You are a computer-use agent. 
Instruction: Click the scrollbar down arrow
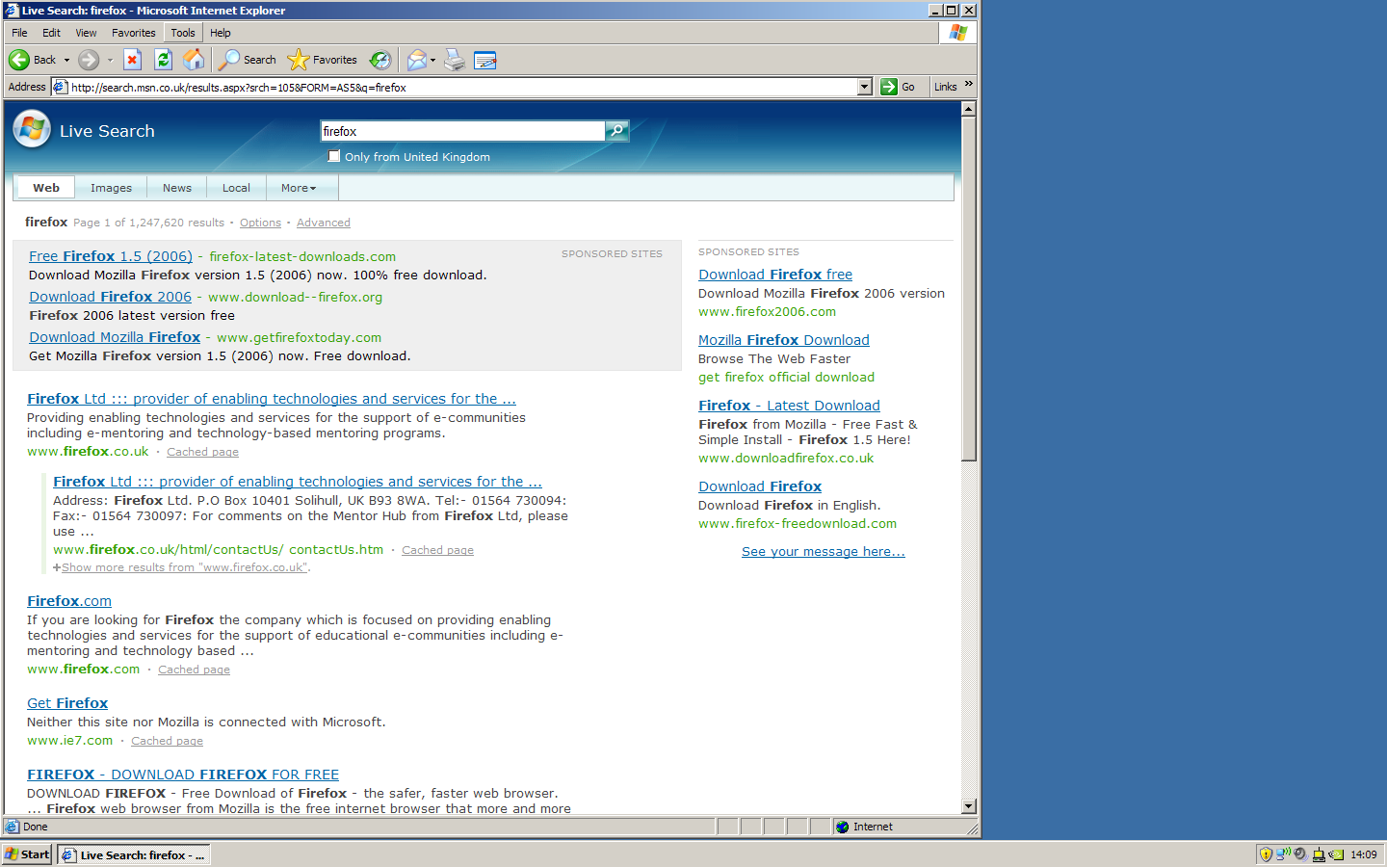tap(969, 805)
